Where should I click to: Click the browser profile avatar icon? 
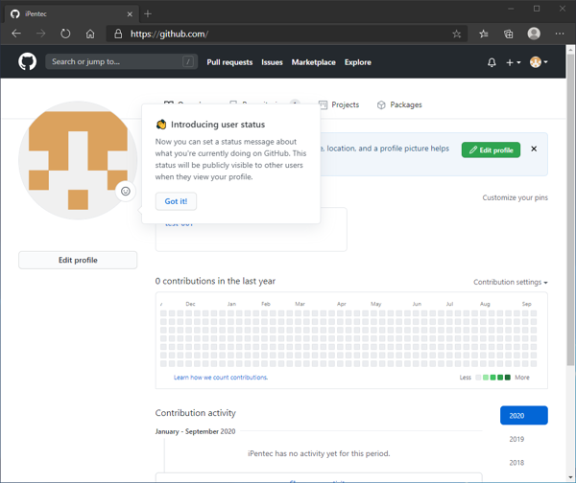tap(534, 34)
